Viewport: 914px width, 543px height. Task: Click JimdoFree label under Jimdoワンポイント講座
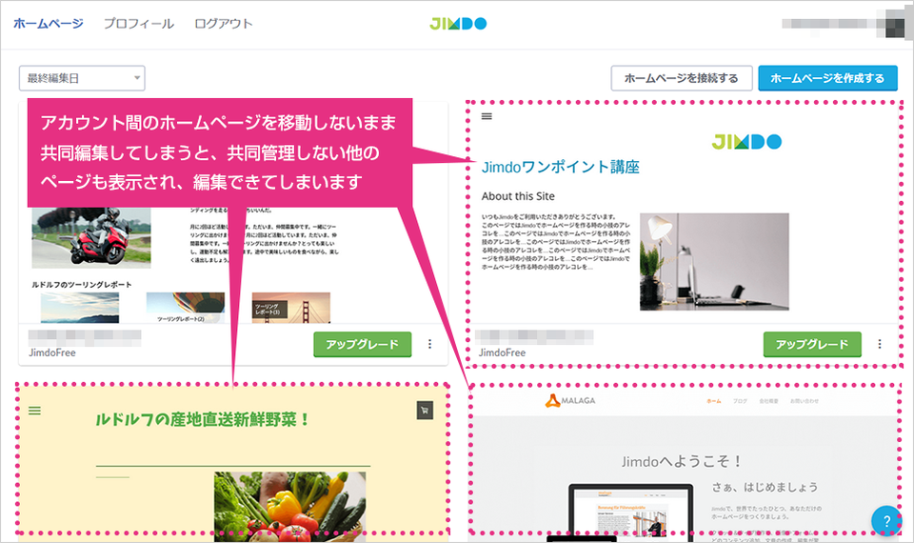coord(502,352)
